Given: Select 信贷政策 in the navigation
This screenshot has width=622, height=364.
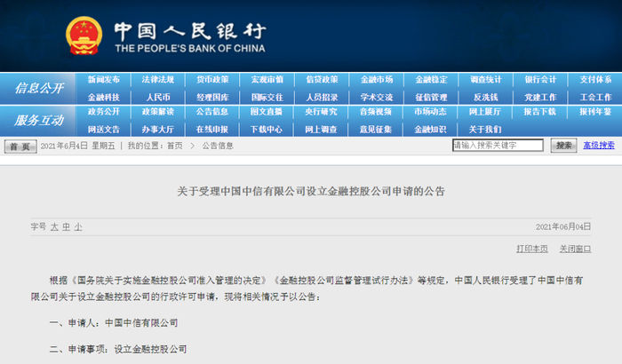Looking at the screenshot, I should [x=322, y=80].
